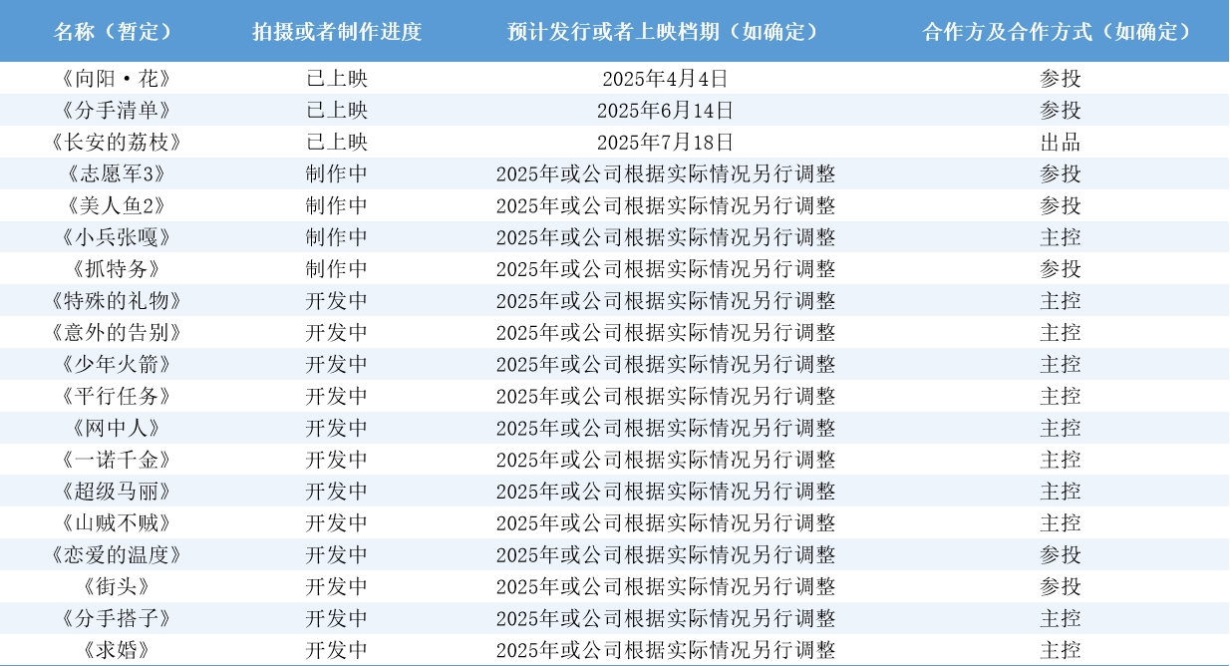Click 参投 in the 《恋爱的温度》 row
Image resolution: width=1230 pixels, height=666 pixels.
1060,554
